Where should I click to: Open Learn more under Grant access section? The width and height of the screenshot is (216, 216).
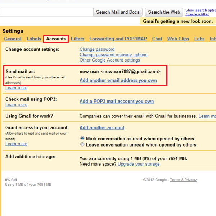click(x=17, y=144)
